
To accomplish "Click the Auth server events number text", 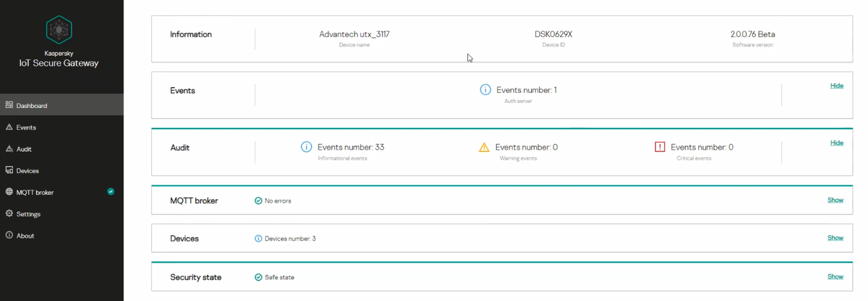I will pyautogui.click(x=526, y=90).
